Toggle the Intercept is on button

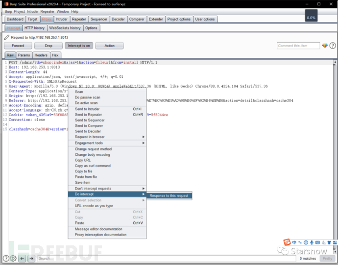[79, 46]
